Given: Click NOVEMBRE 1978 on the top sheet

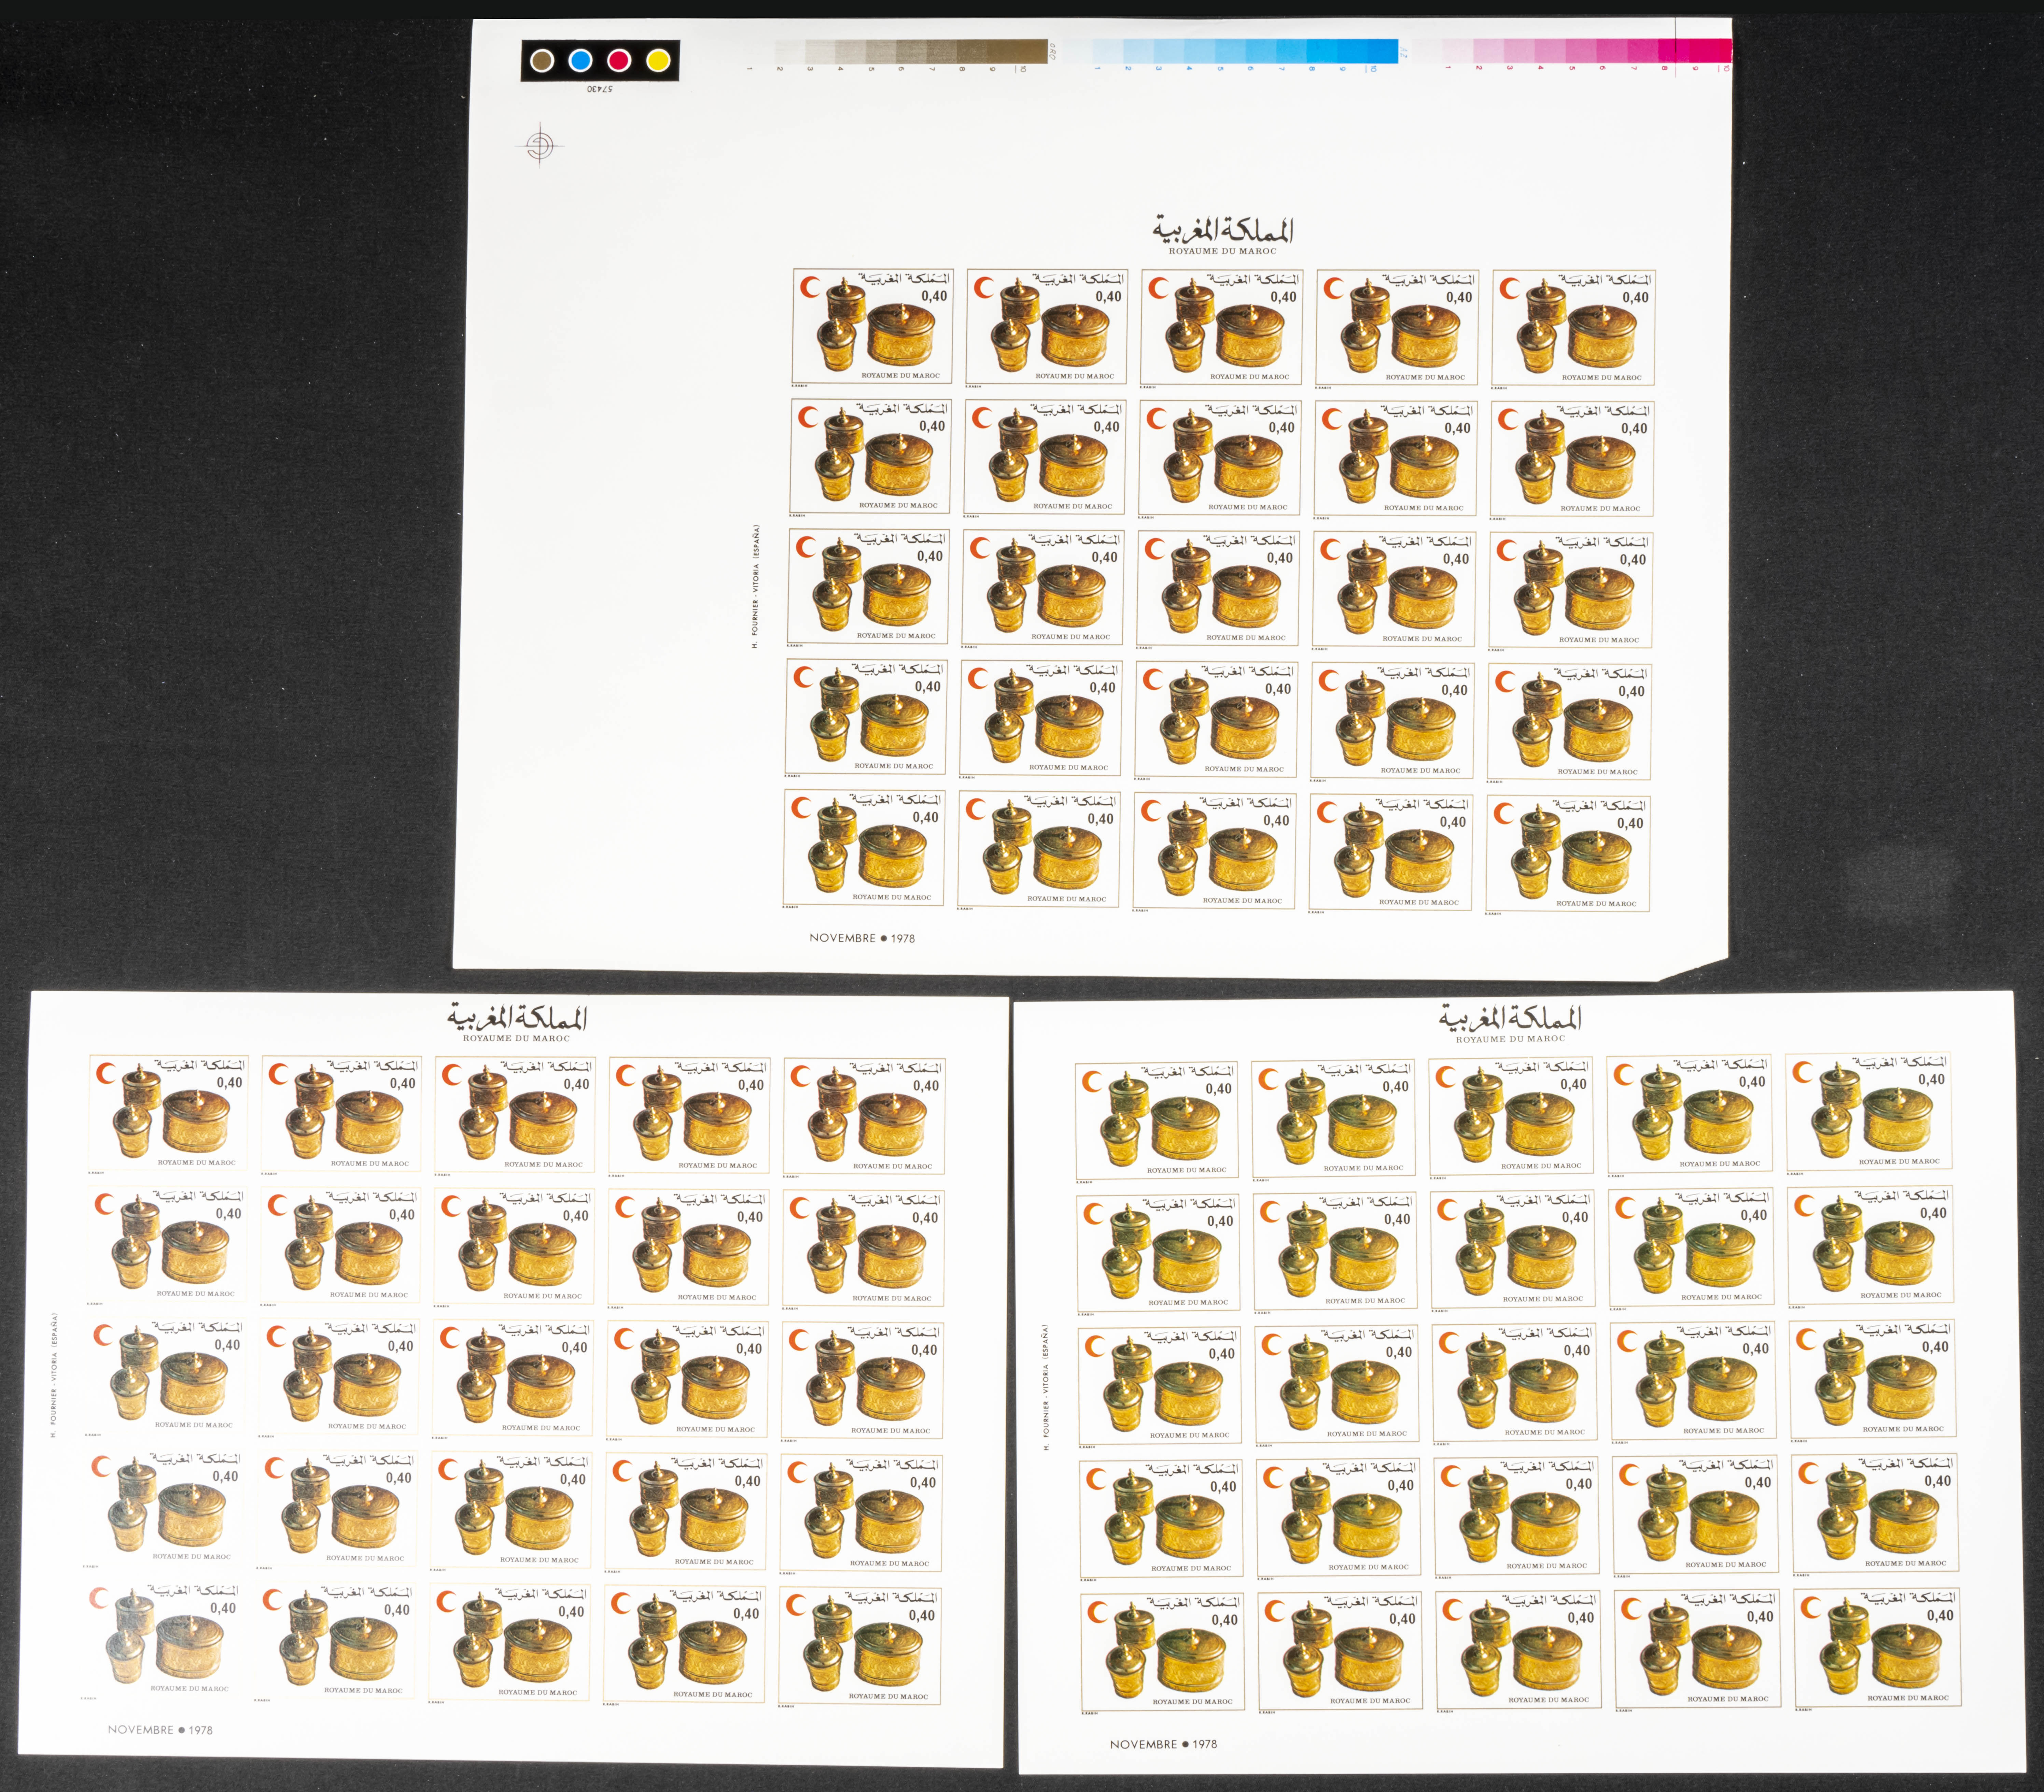Looking at the screenshot, I should (x=861, y=938).
